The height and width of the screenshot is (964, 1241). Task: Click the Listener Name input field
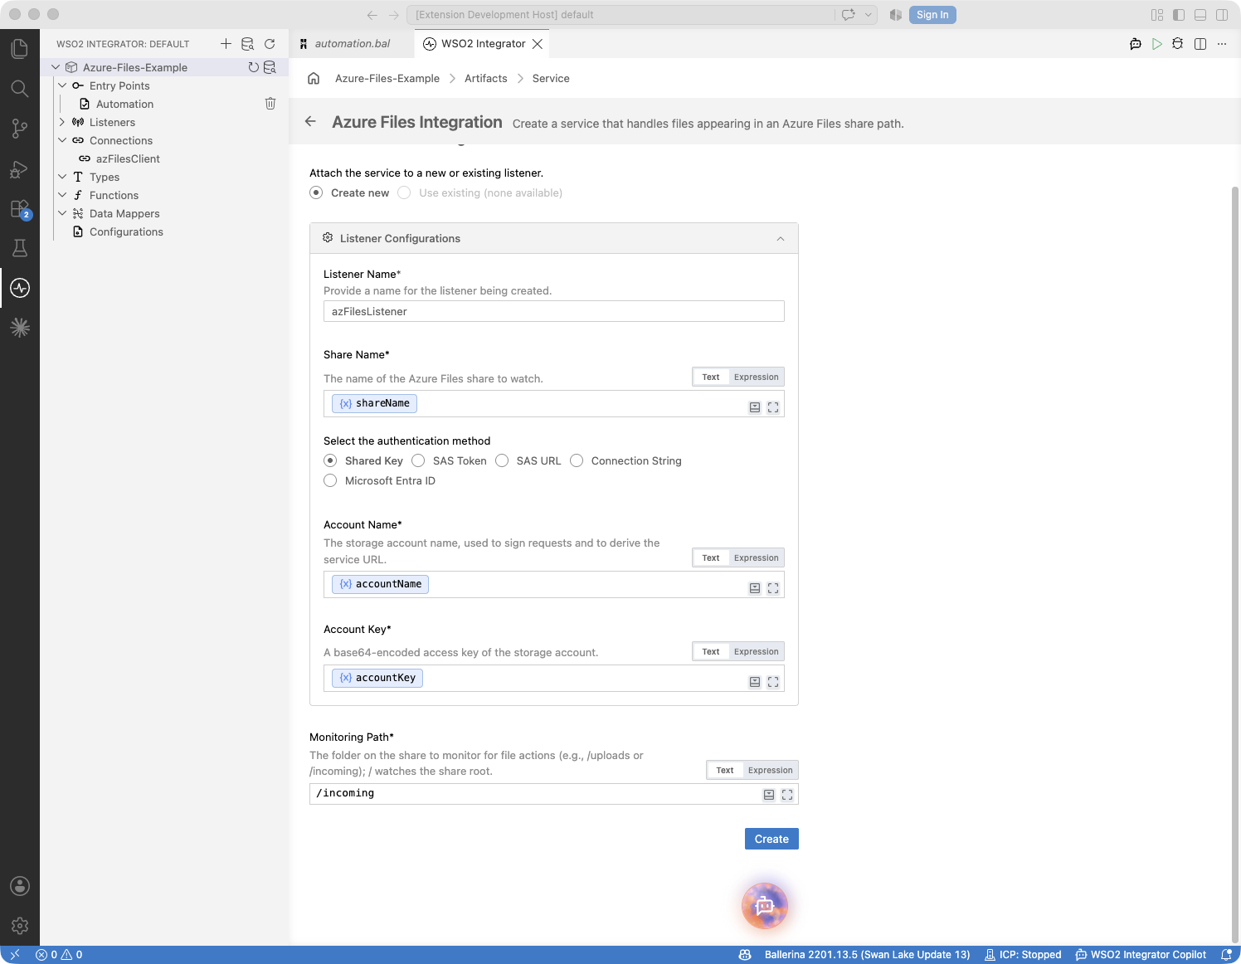coord(554,311)
